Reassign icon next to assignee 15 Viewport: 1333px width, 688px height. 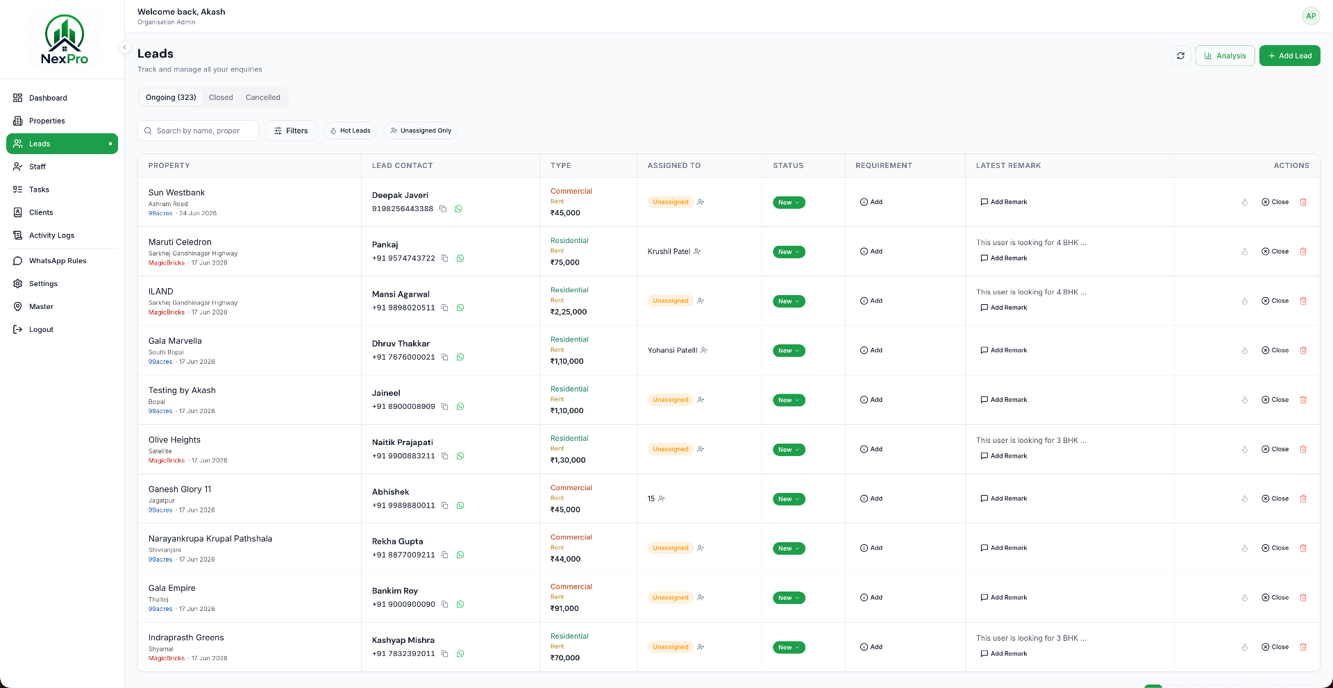pos(662,498)
